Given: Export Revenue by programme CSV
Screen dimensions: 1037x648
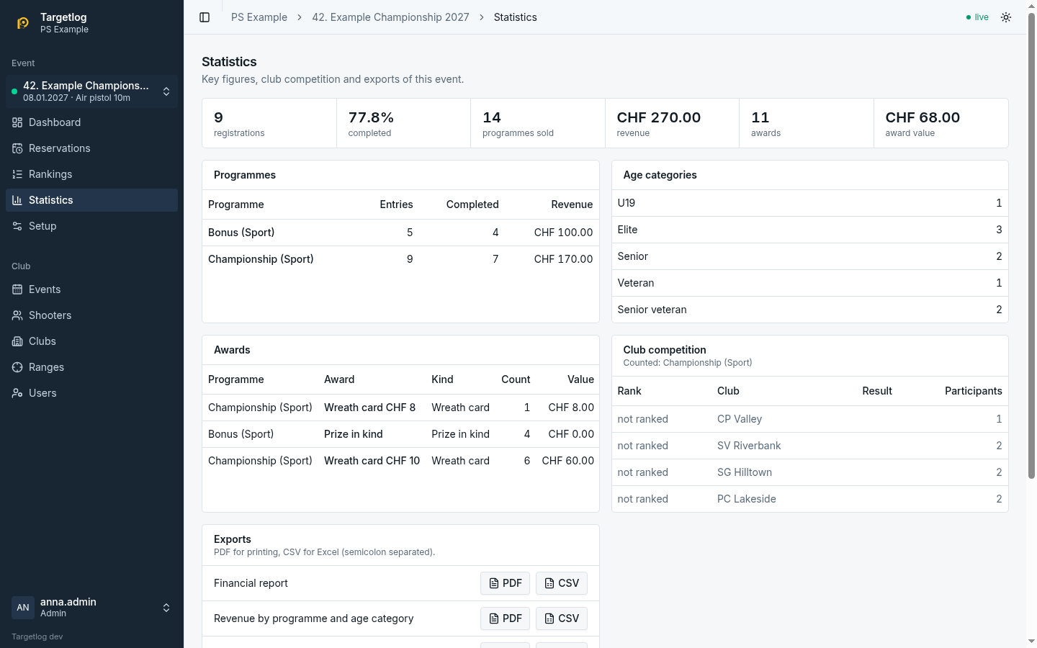Looking at the screenshot, I should (562, 618).
